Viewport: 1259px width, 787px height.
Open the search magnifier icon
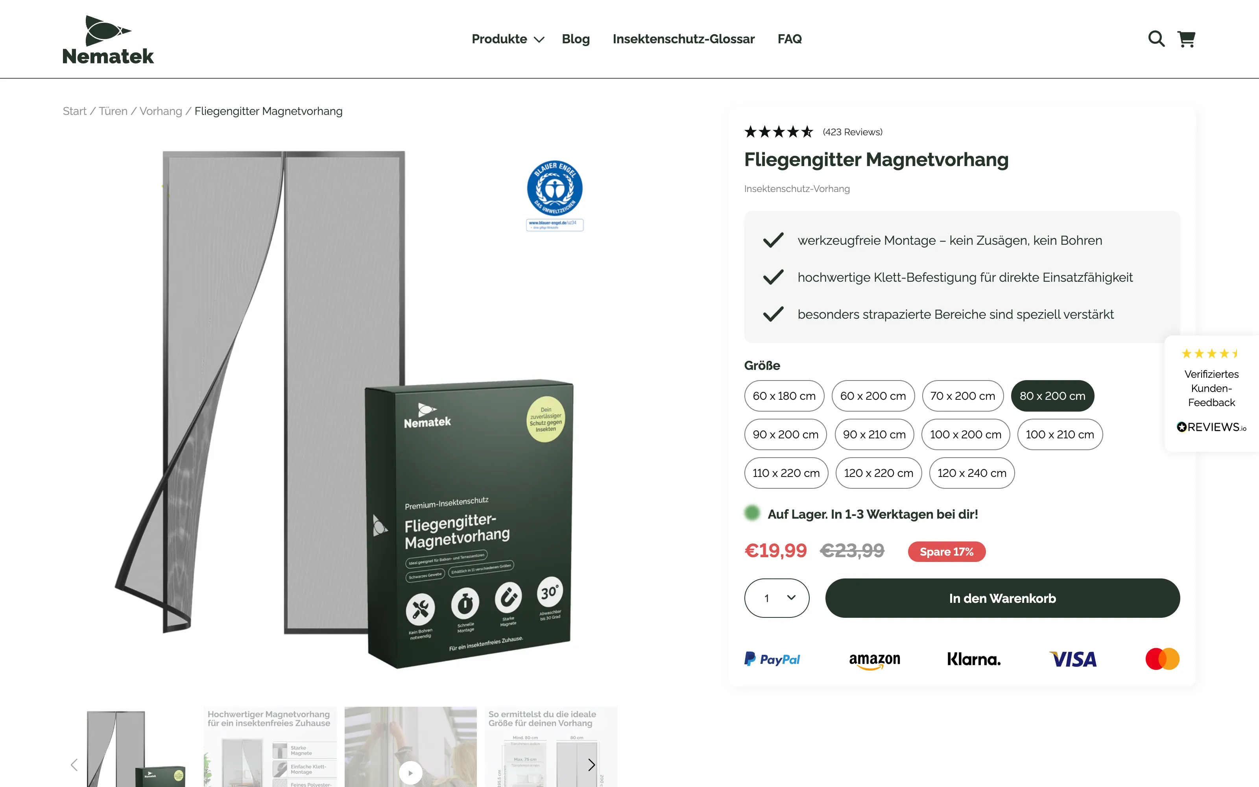coord(1156,39)
